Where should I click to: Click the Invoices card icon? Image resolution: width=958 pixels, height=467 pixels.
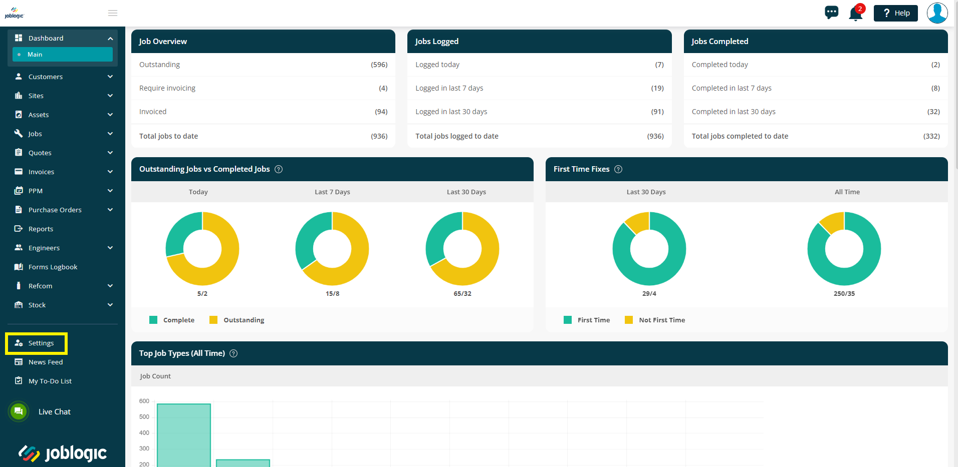pyautogui.click(x=19, y=172)
